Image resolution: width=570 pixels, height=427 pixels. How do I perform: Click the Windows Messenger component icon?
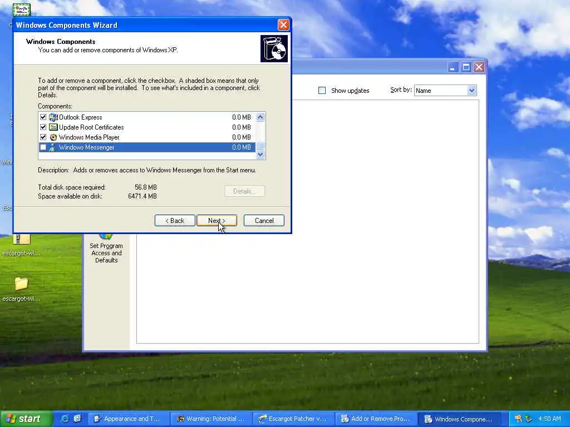click(x=53, y=147)
